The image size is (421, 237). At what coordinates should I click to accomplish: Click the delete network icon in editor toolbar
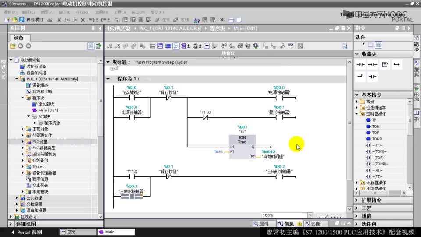click(118, 46)
